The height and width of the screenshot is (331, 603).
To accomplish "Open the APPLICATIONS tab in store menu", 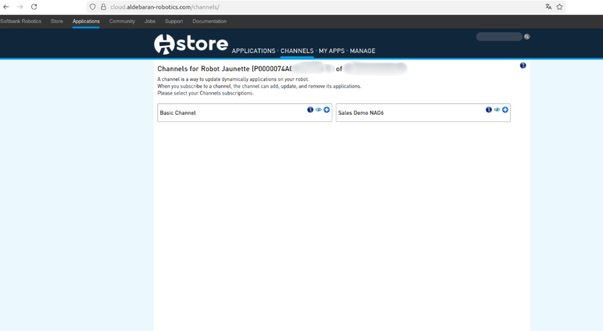I will [x=253, y=51].
